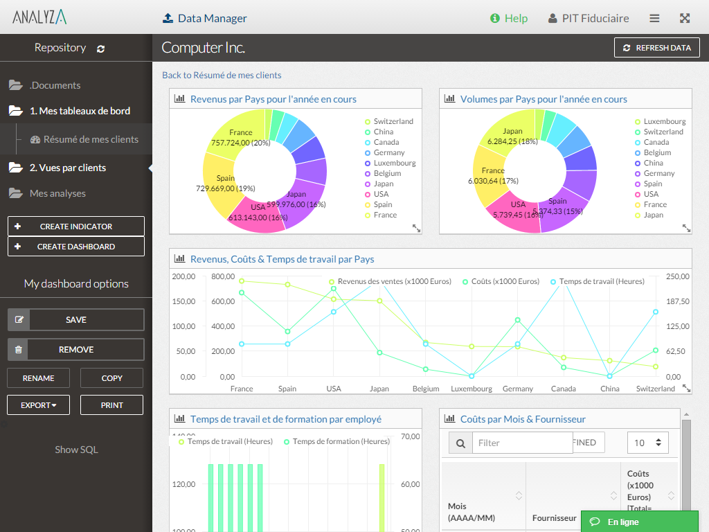
Task: Click into the Filter text field
Action: point(521,443)
